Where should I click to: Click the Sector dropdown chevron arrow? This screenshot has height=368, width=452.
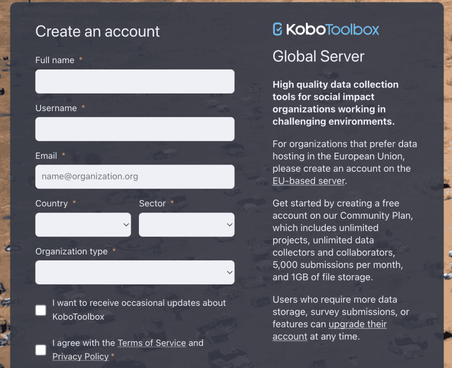[229, 225]
